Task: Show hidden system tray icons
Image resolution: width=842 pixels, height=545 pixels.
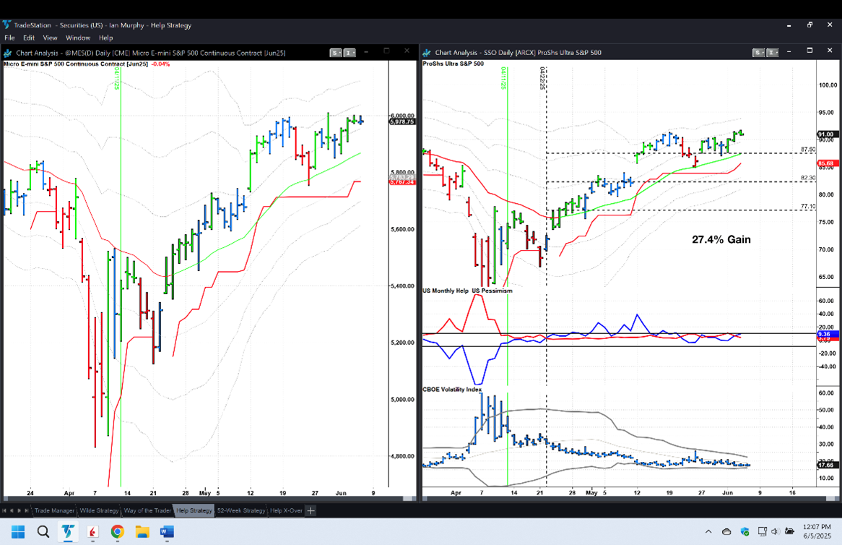Action: tap(708, 531)
